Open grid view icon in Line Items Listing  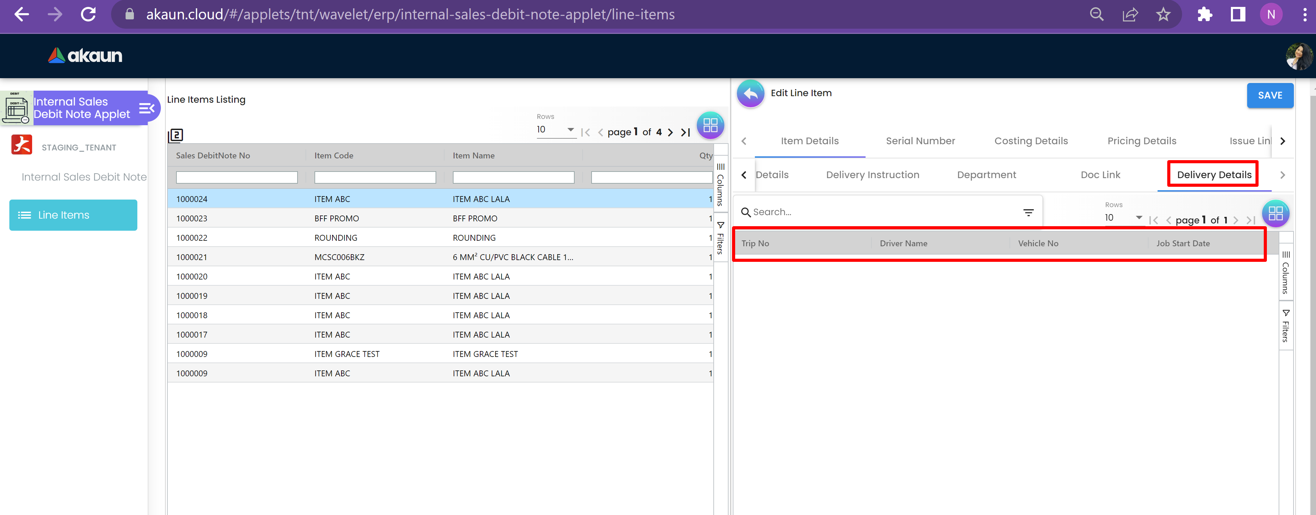point(710,125)
